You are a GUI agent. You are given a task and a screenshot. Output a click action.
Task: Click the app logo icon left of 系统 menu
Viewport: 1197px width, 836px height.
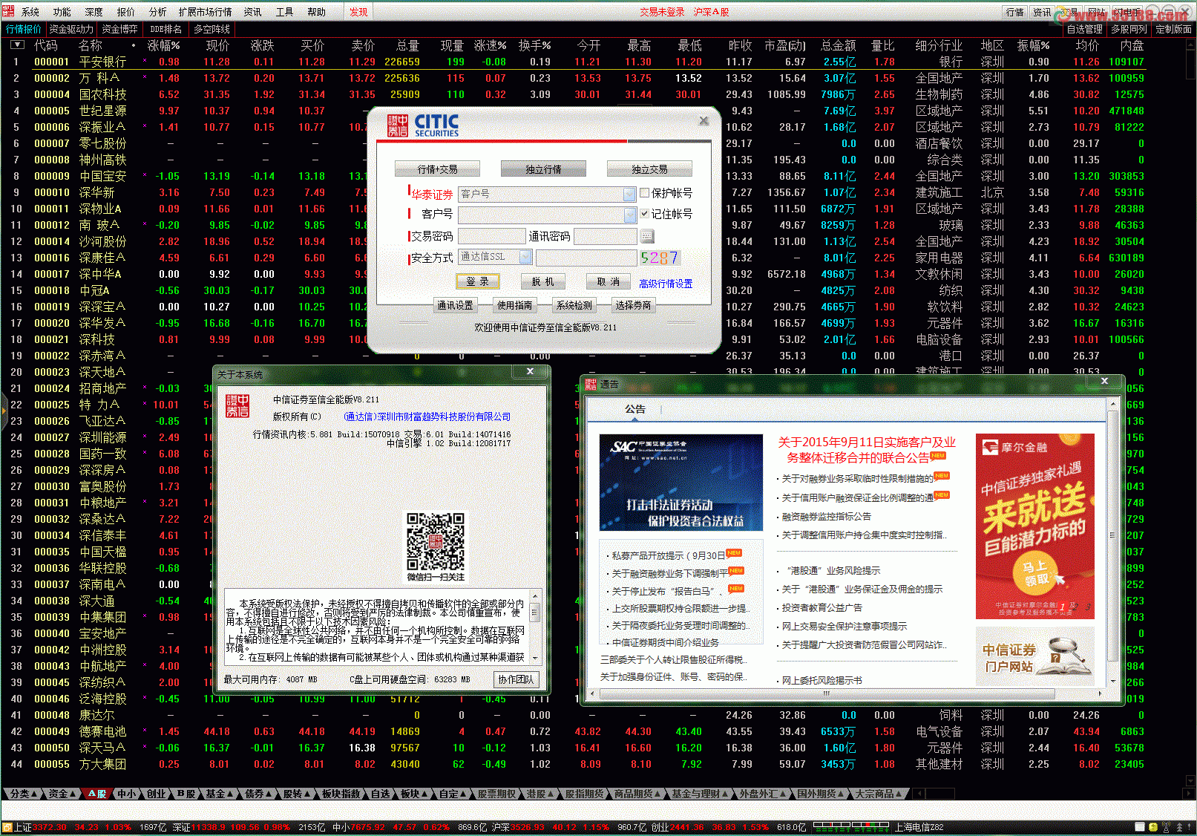8,11
